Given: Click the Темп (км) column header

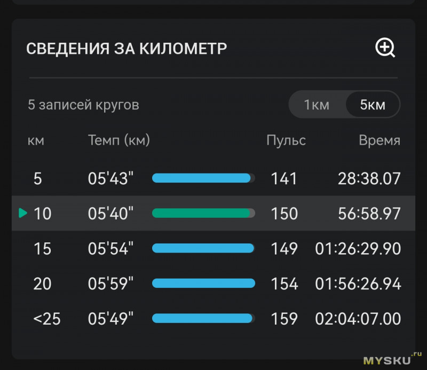Looking at the screenshot, I should (119, 140).
